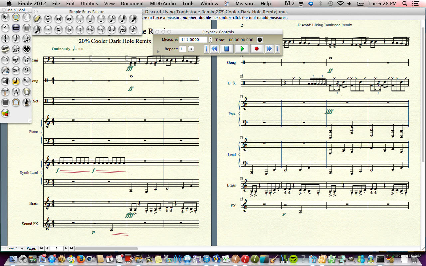Click the Fast Forward button in Playback Controls
The height and width of the screenshot is (266, 426).
tap(269, 49)
